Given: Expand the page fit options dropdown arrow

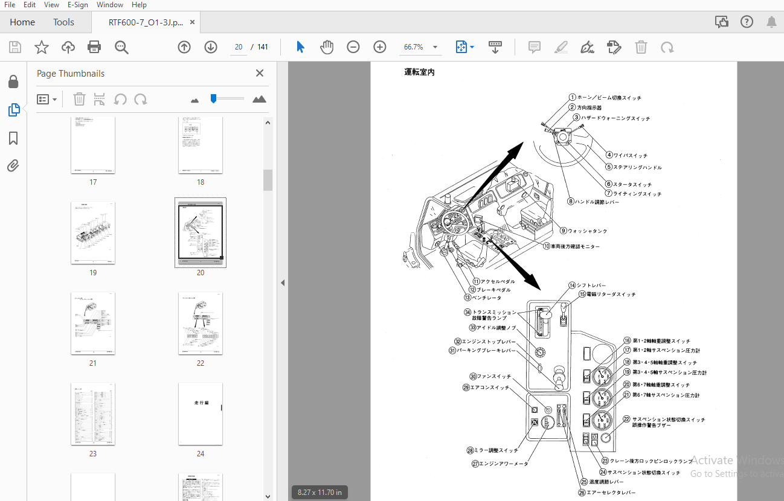Looking at the screenshot, I should point(472,47).
